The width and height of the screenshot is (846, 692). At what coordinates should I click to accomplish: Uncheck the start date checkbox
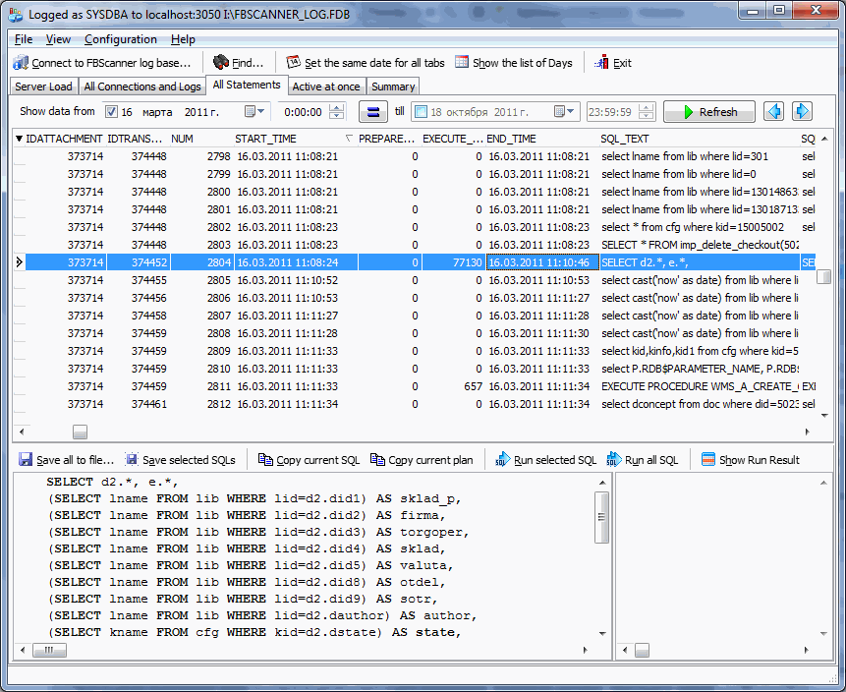click(x=111, y=112)
